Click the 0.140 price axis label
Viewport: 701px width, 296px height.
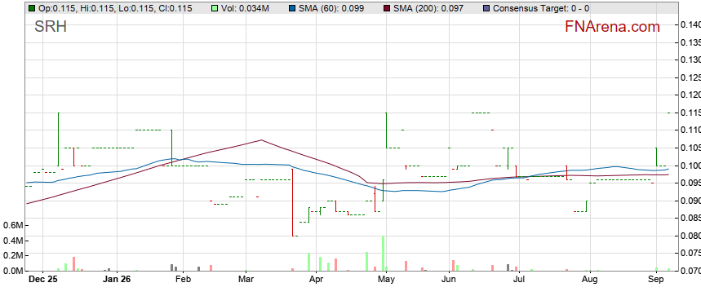[x=690, y=24]
